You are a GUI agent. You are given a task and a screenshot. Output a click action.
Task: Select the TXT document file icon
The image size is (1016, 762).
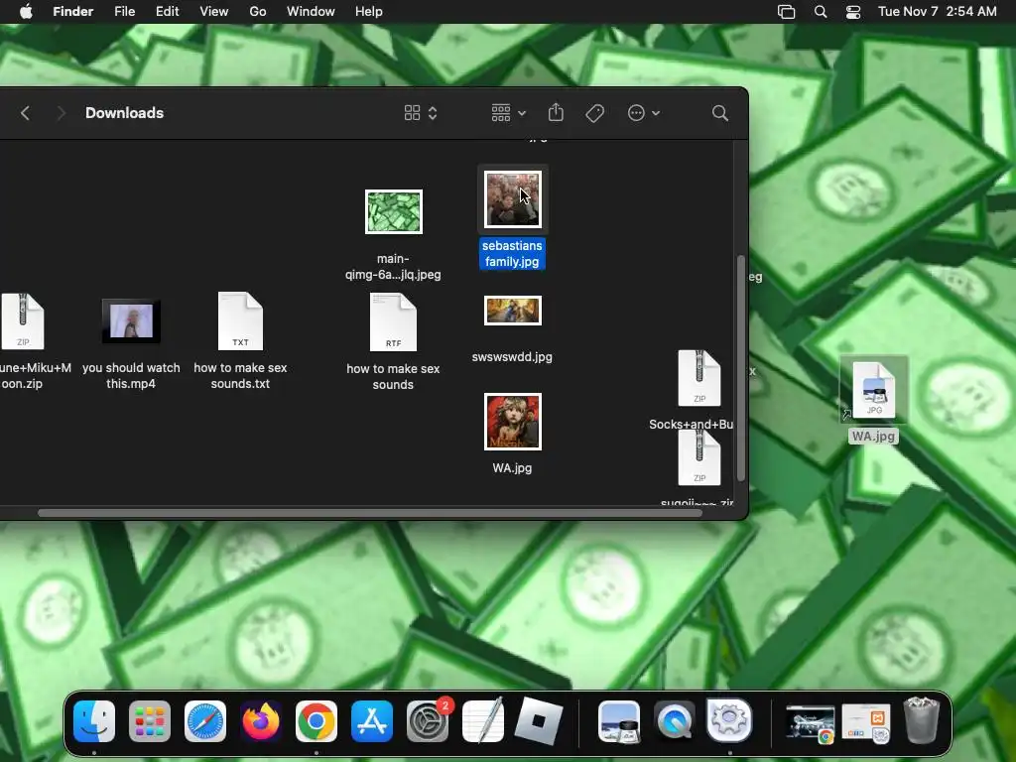point(240,321)
